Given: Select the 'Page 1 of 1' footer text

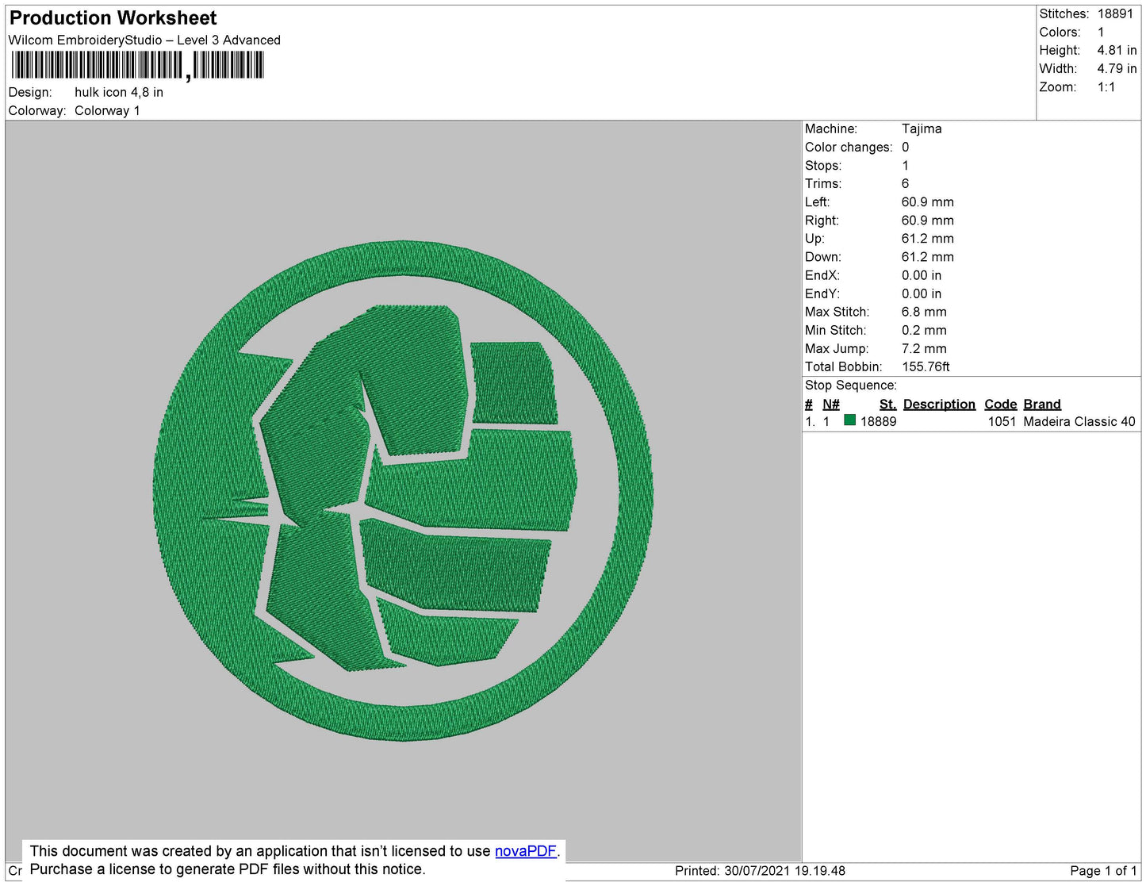Looking at the screenshot, I should pos(1103,871).
